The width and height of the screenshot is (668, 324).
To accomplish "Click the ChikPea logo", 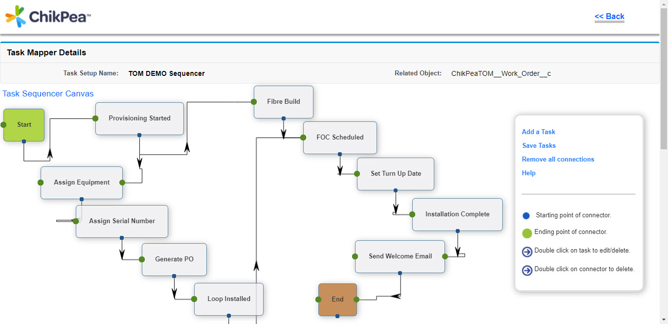I will (46, 16).
